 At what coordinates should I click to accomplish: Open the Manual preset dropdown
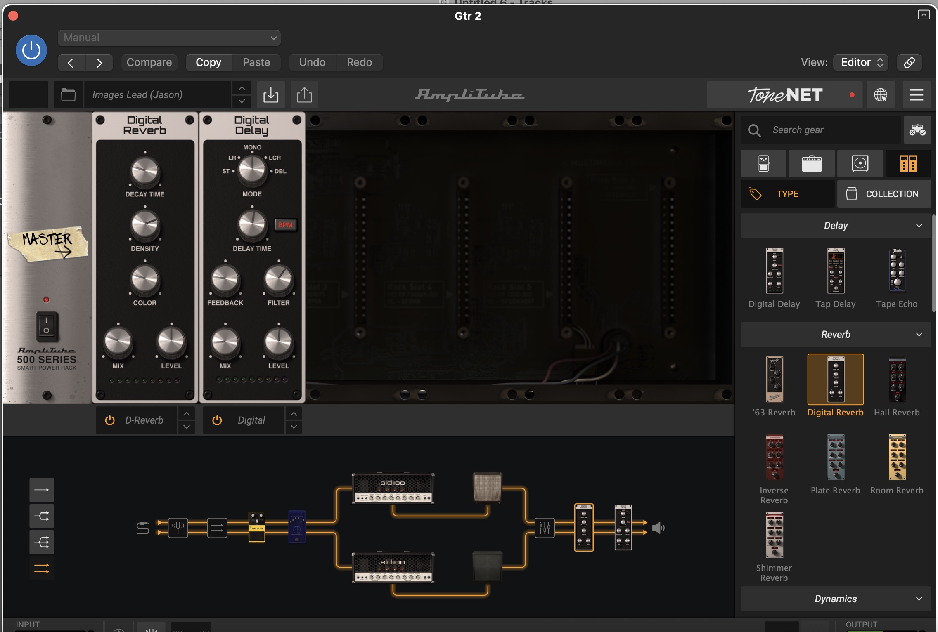click(x=169, y=38)
